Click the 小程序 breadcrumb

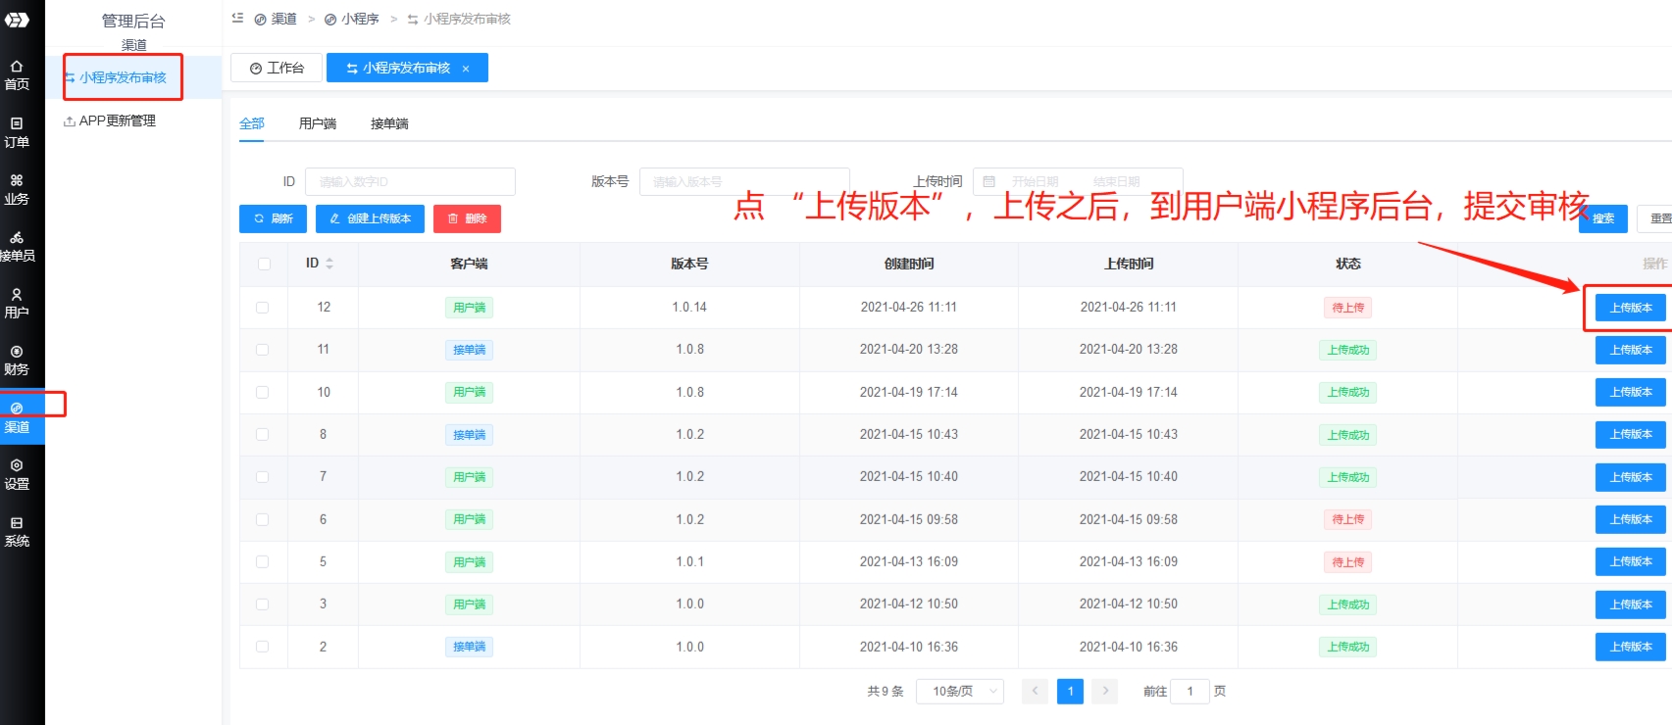352,19
